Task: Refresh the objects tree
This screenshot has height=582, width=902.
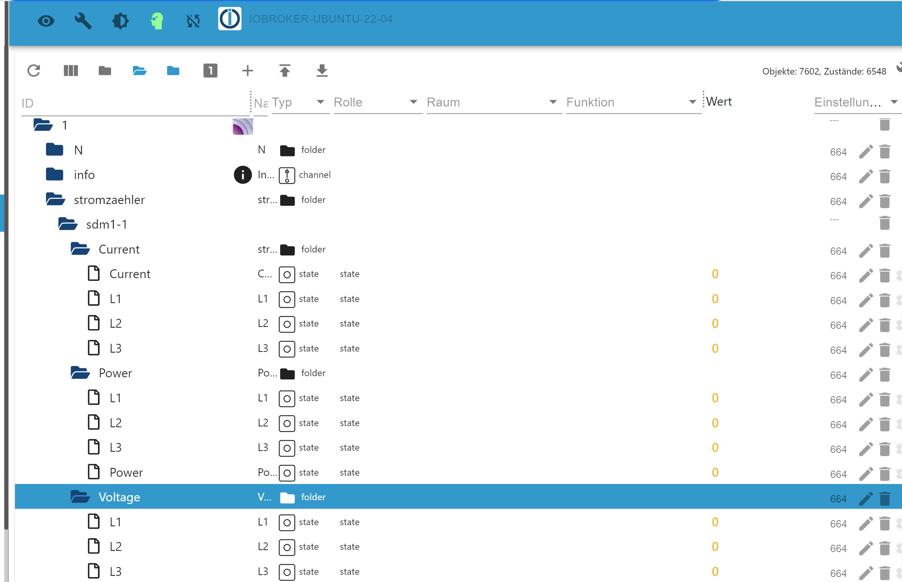Action: [34, 71]
